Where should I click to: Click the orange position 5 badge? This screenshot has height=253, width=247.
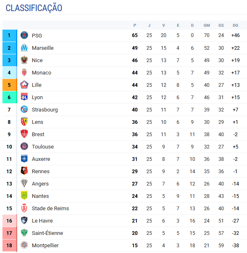pos(10,85)
